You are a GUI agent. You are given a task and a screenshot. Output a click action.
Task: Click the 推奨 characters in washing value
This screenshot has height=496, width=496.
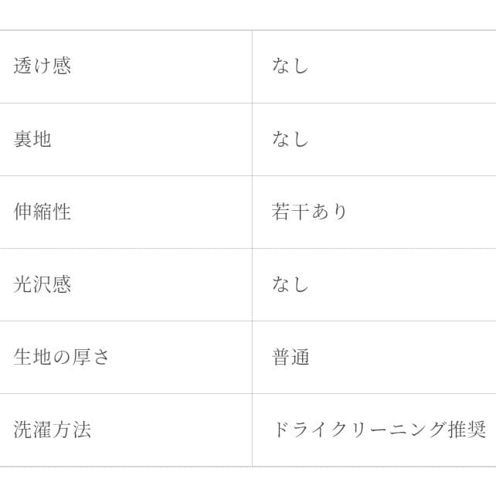(x=467, y=430)
